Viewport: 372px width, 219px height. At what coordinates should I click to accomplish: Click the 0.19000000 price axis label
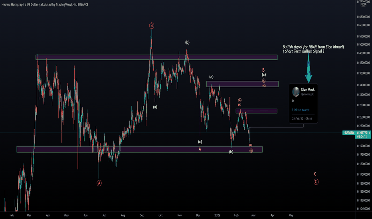coord(363,146)
